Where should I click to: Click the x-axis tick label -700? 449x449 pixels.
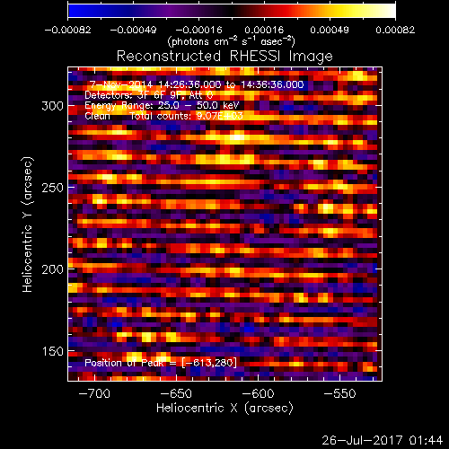94,393
